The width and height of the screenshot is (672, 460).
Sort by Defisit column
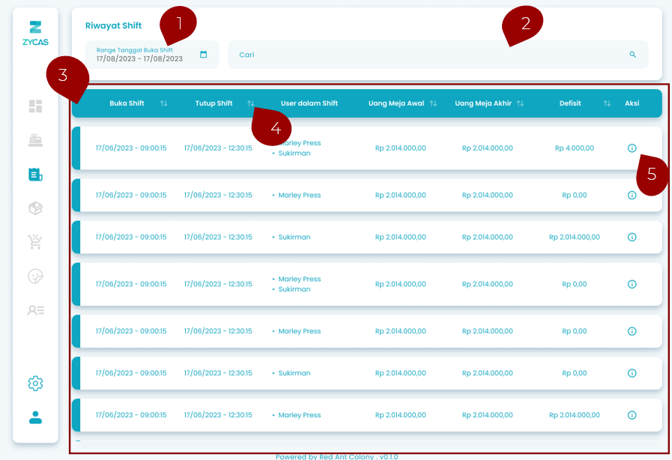pyautogui.click(x=607, y=103)
